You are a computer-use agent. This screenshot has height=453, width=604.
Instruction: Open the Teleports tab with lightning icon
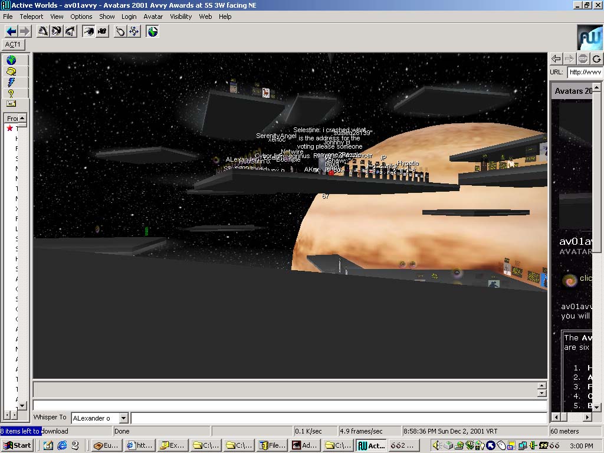[x=11, y=83]
